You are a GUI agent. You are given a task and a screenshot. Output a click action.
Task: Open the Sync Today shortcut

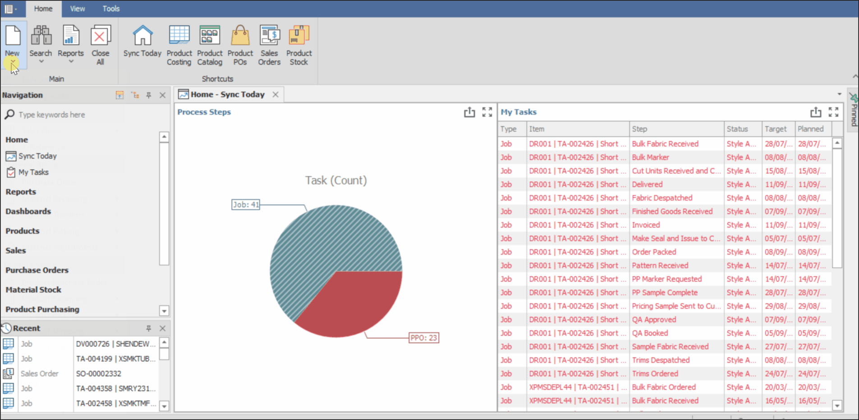[142, 41]
